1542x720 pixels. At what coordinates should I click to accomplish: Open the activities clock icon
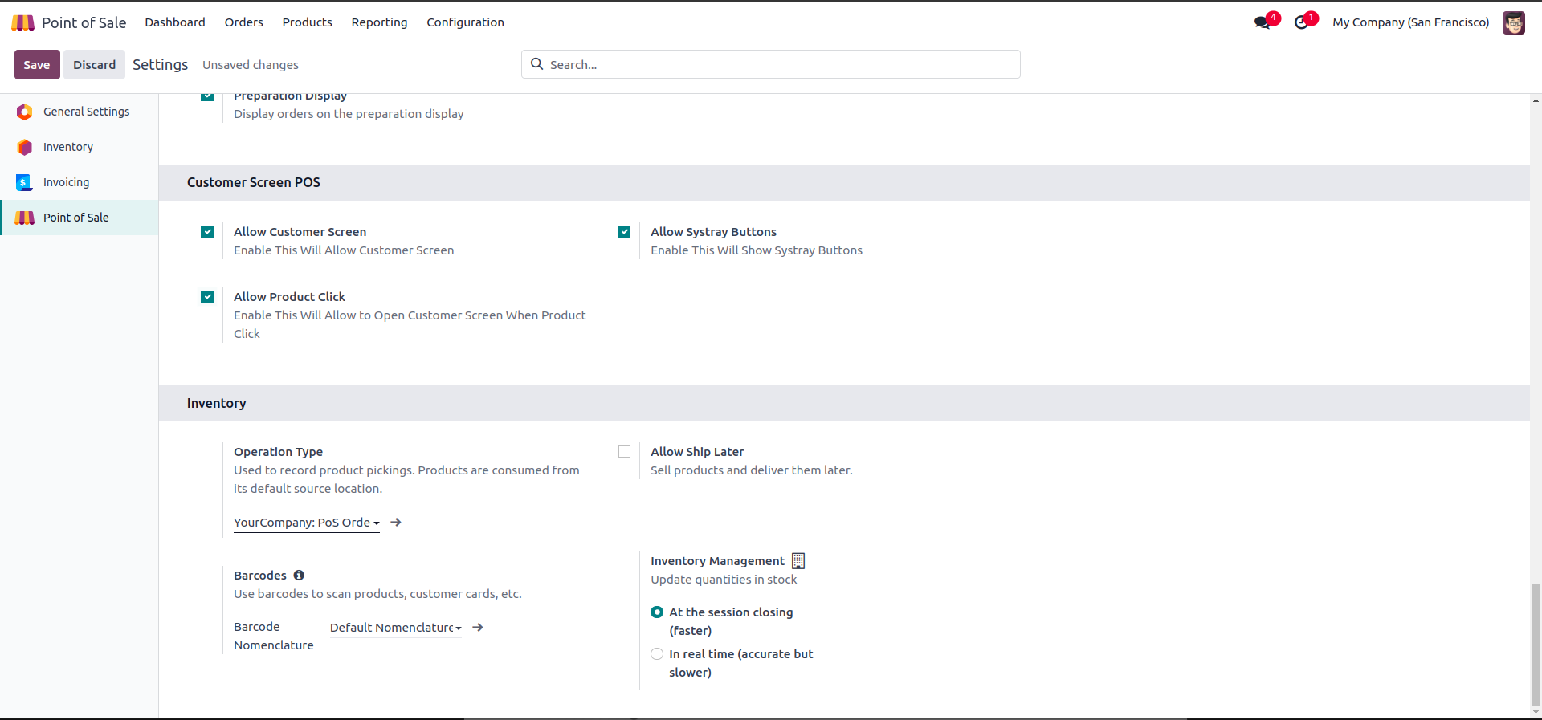coord(1301,22)
